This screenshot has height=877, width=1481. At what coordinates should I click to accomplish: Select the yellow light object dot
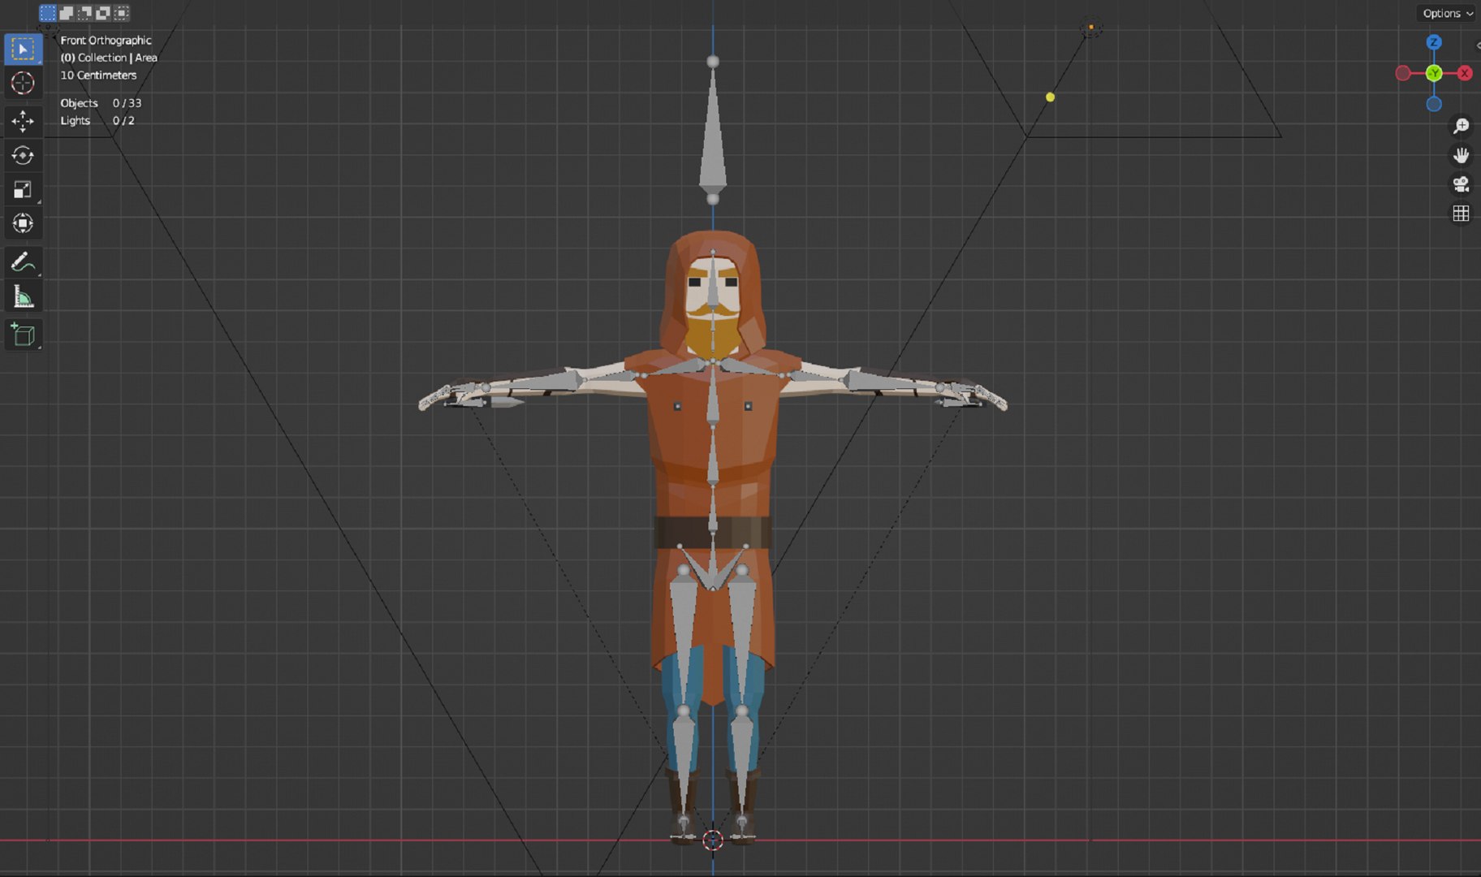pos(1050,97)
